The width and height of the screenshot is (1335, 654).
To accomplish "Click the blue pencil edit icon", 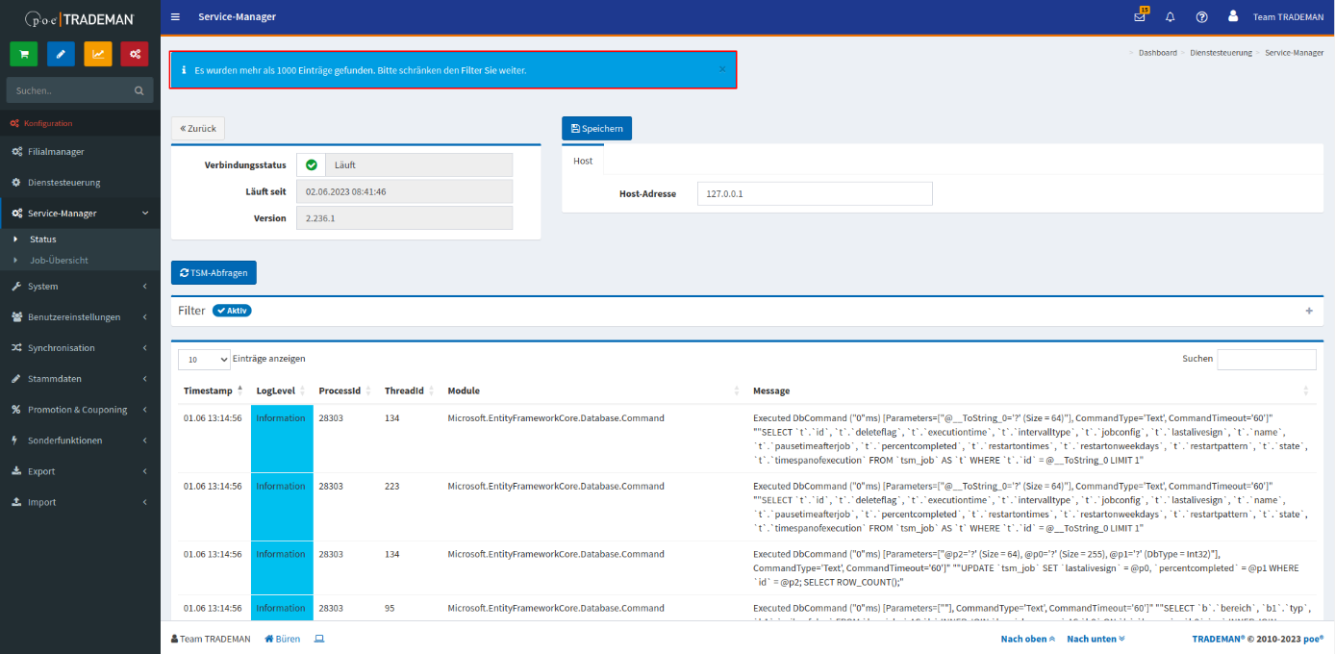I will (61, 54).
